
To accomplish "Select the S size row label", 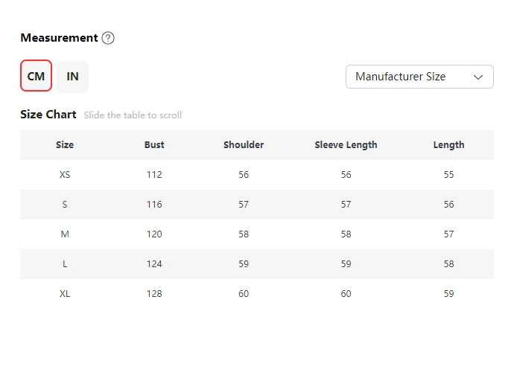I will click(x=65, y=205).
